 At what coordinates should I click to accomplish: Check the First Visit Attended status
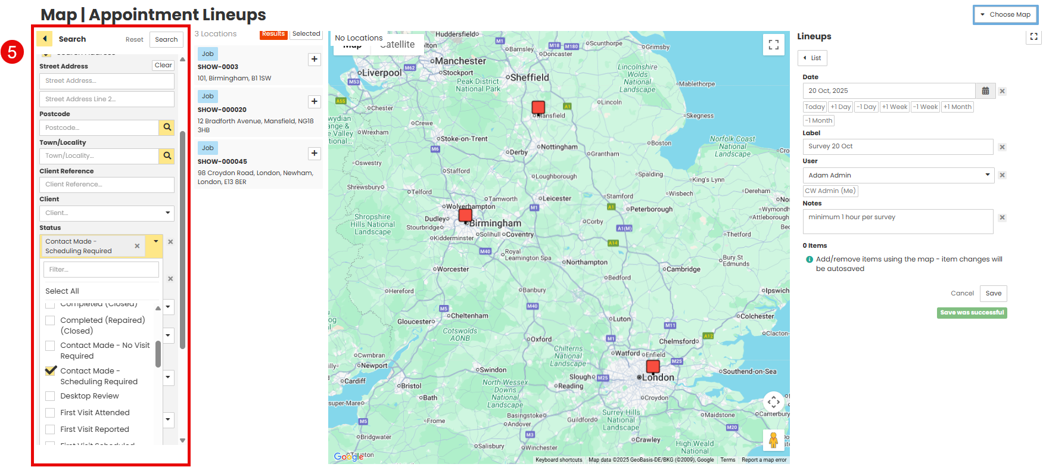point(51,413)
